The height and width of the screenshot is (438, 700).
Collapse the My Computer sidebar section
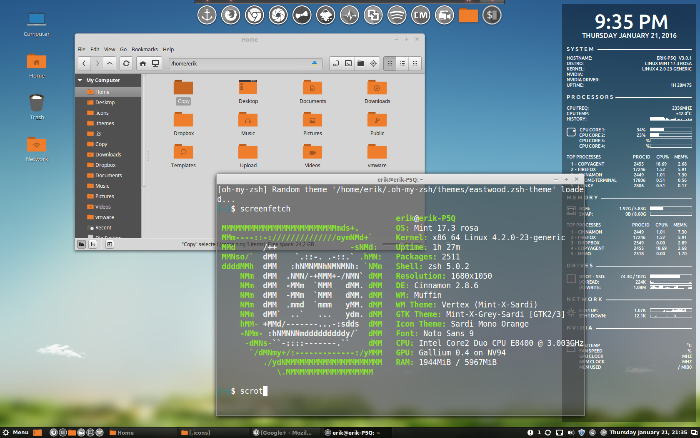tap(80, 81)
